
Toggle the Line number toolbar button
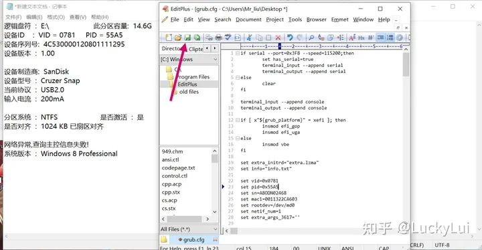[x=390, y=38]
